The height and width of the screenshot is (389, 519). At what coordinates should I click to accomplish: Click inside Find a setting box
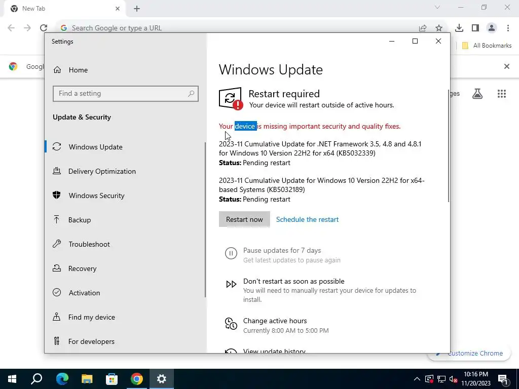[x=126, y=94]
